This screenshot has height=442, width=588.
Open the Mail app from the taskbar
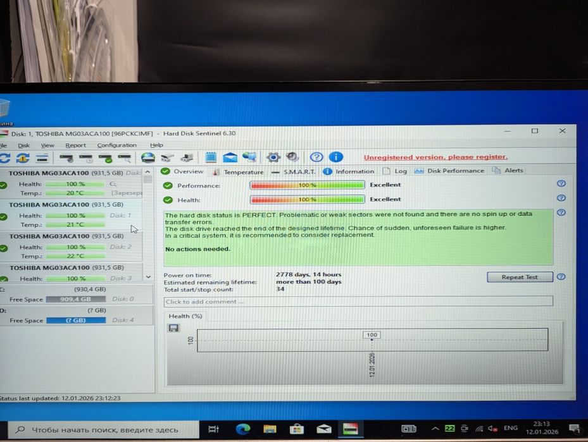click(323, 429)
